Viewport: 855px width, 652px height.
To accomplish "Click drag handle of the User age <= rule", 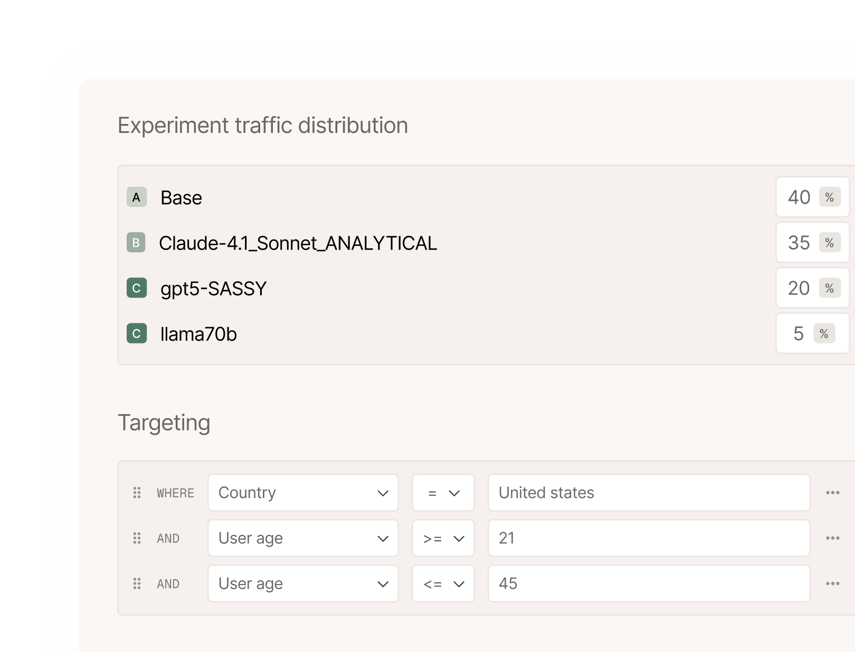I will [x=137, y=583].
